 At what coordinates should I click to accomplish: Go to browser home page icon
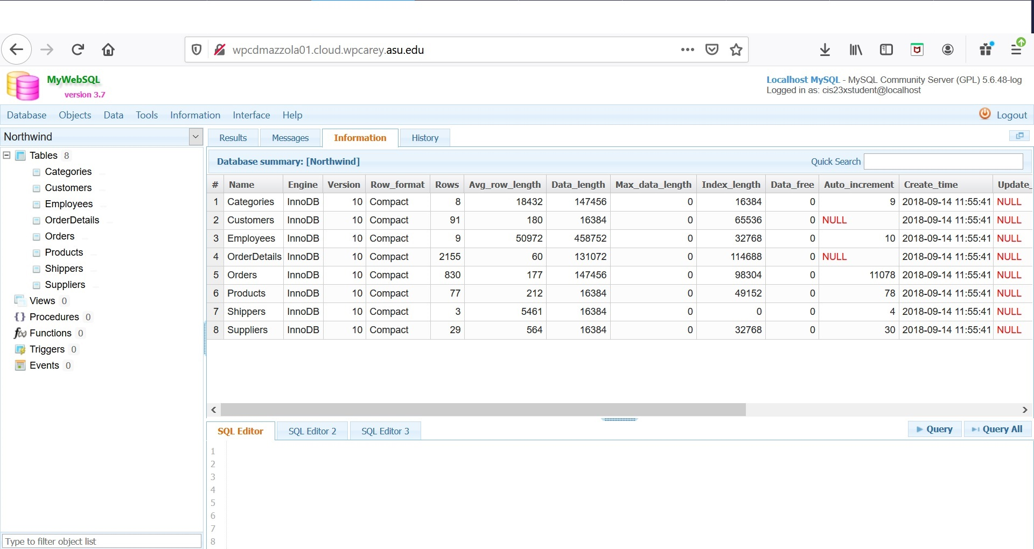[108, 50]
